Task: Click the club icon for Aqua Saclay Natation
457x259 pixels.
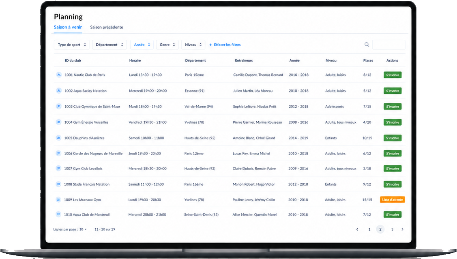Action: [x=59, y=91]
